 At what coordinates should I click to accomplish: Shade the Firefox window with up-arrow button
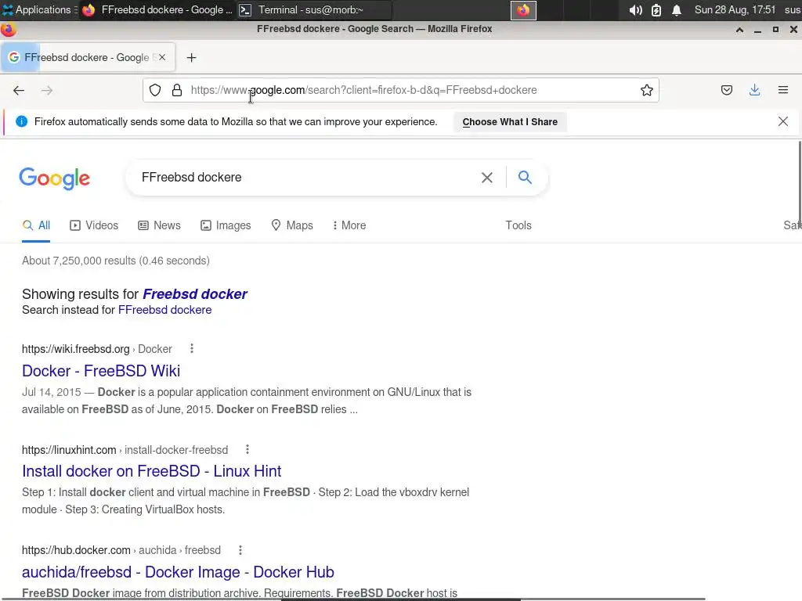click(x=739, y=30)
